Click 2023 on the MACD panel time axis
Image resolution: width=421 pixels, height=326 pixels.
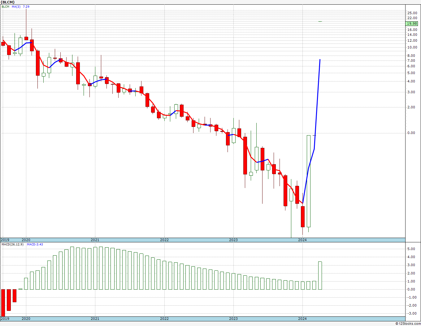[x=233, y=319]
